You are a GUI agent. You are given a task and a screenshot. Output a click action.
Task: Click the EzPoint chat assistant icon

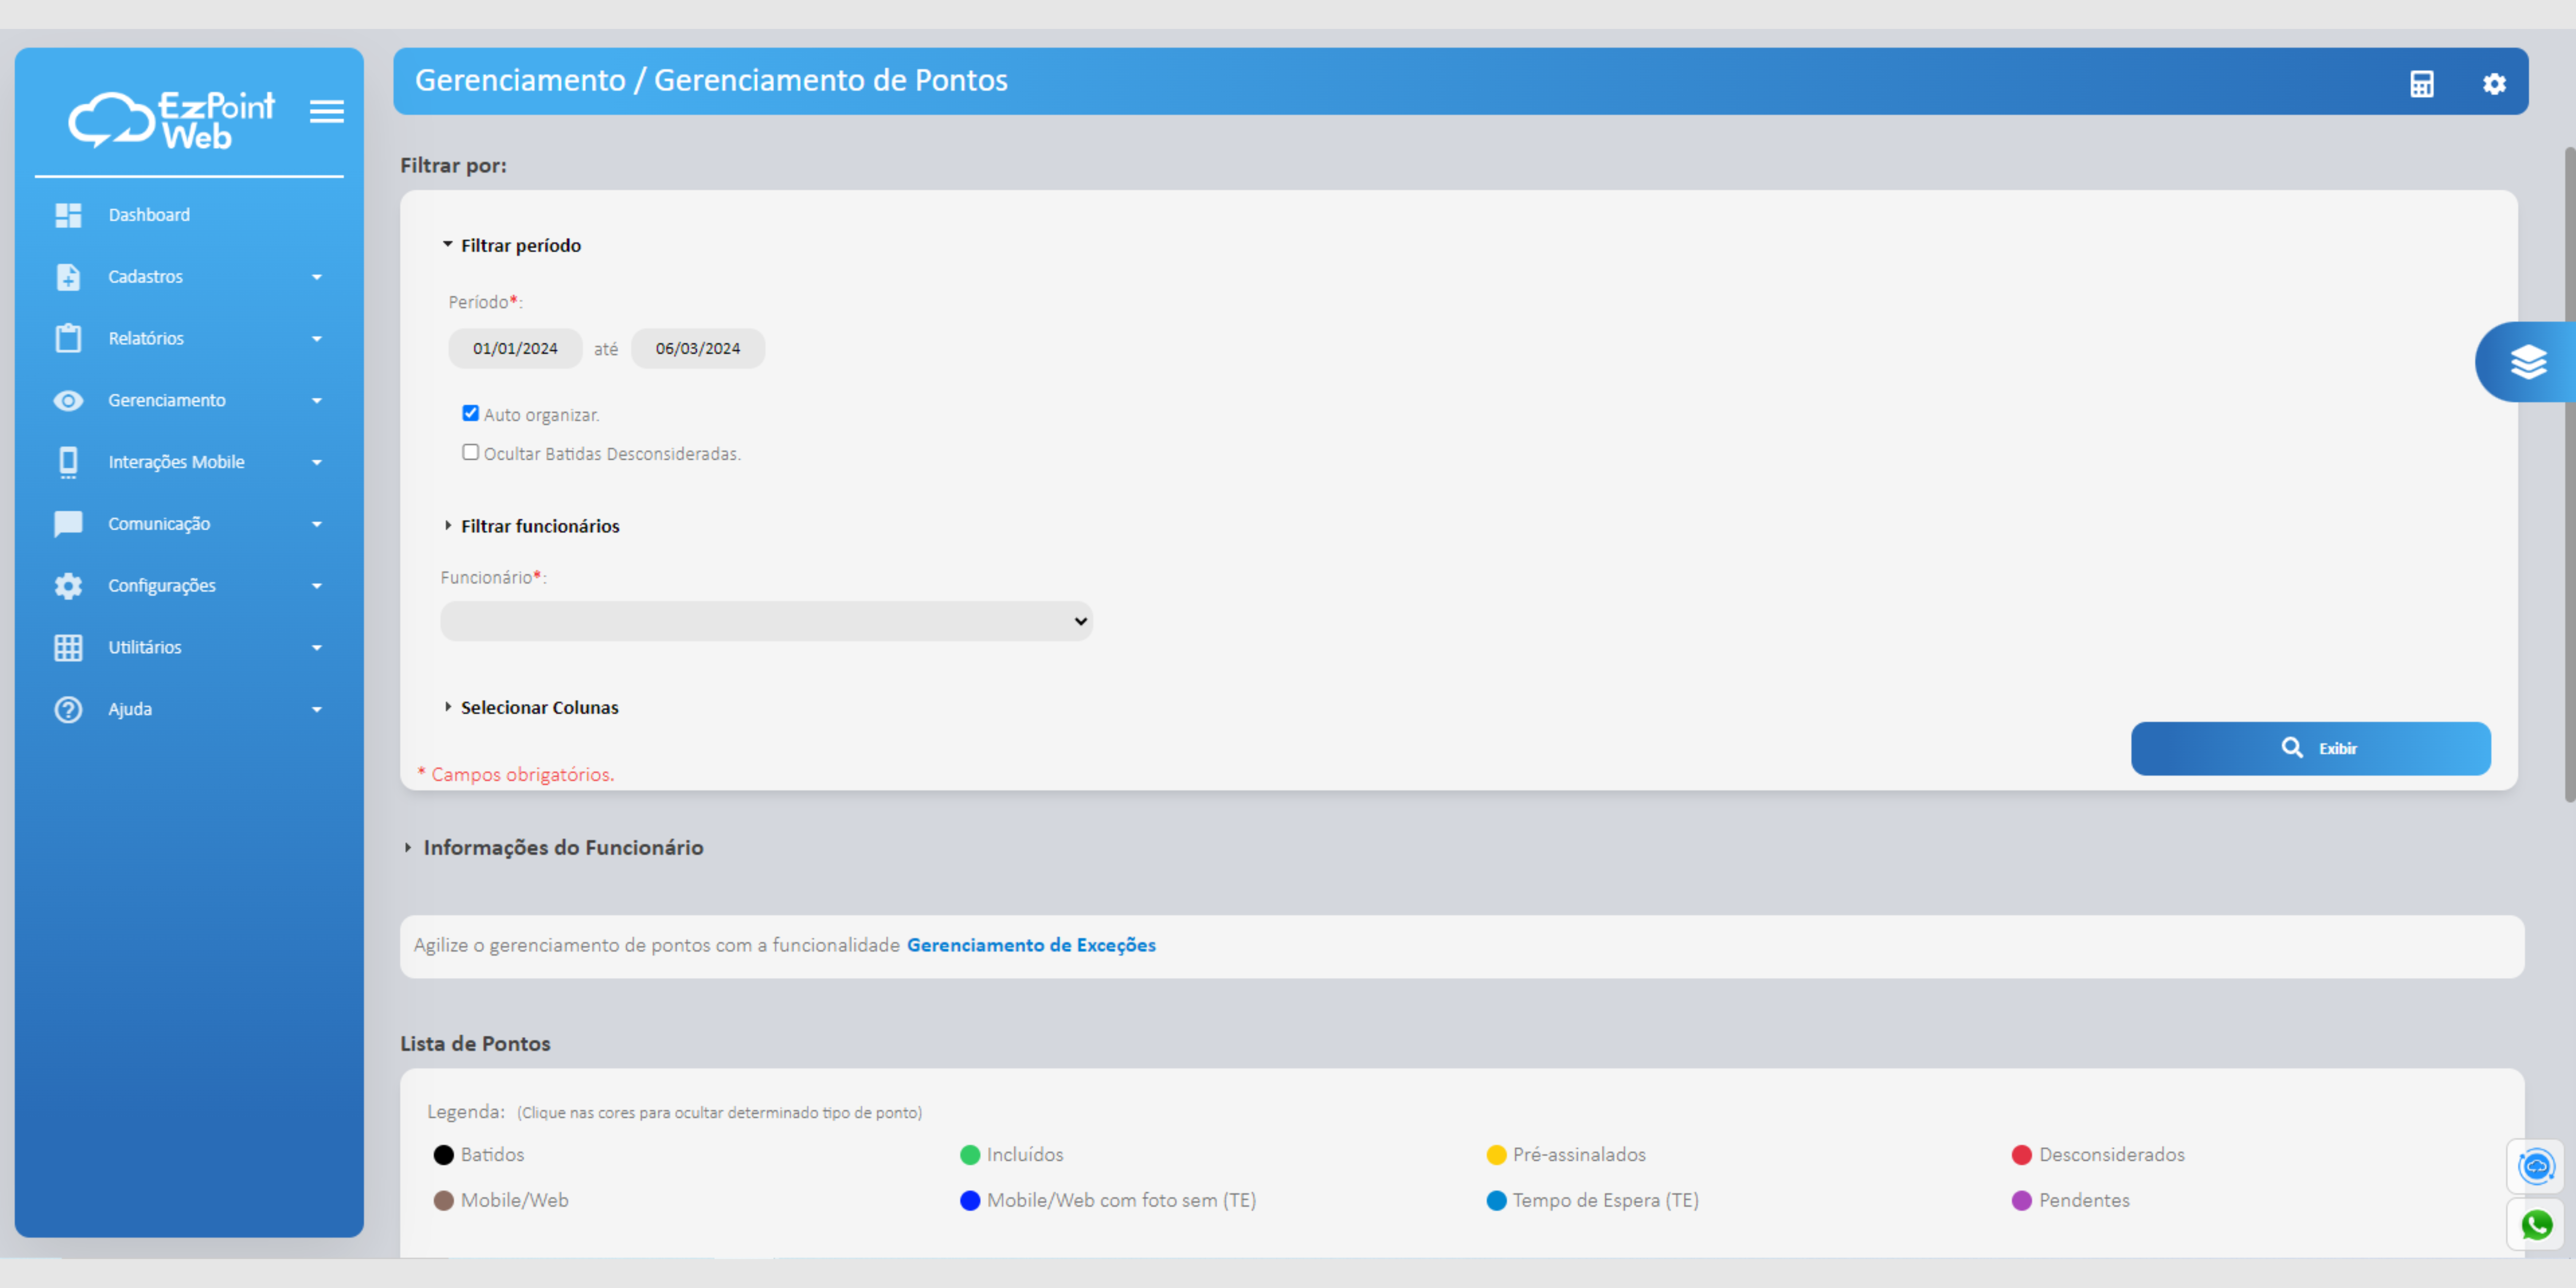(2536, 1166)
